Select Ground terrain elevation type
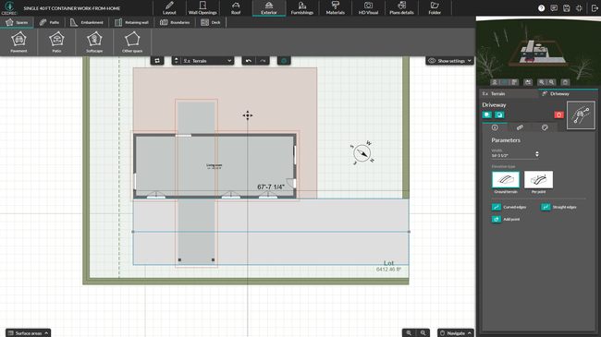The width and height of the screenshot is (601, 337). [506, 180]
